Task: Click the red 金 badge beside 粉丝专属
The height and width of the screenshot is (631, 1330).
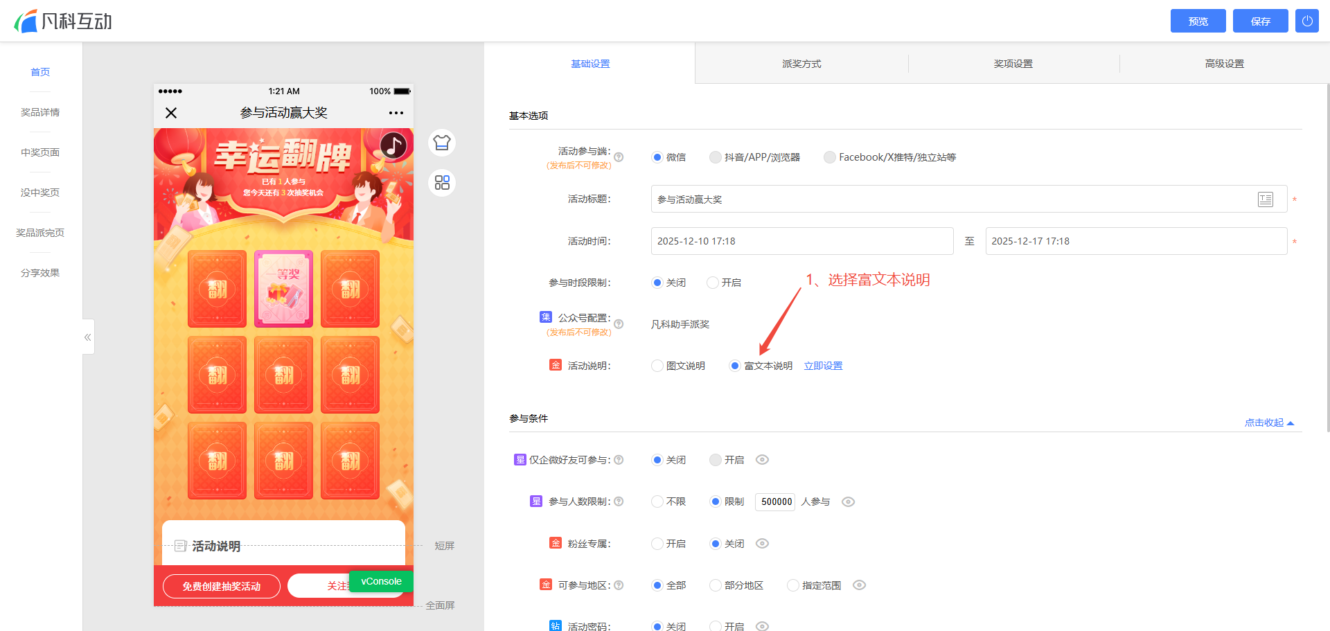Action: click(x=556, y=543)
